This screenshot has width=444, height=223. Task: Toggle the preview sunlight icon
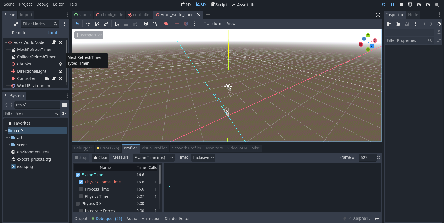click(x=177, y=24)
